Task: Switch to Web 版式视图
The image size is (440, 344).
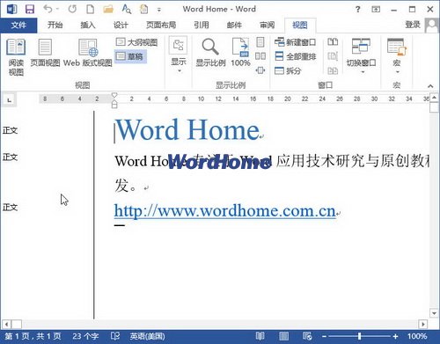Action: [88, 53]
